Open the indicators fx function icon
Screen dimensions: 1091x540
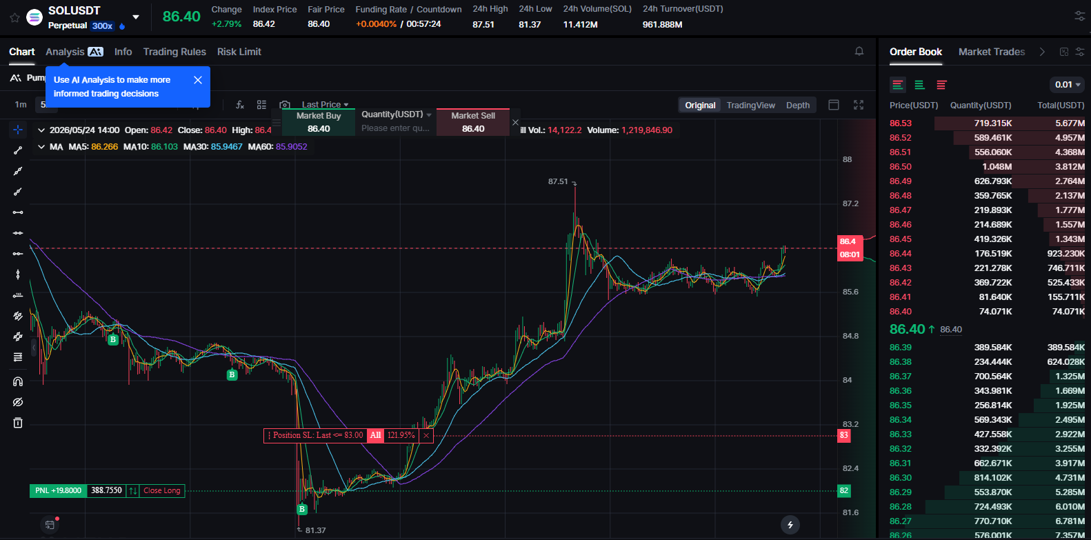pos(240,105)
